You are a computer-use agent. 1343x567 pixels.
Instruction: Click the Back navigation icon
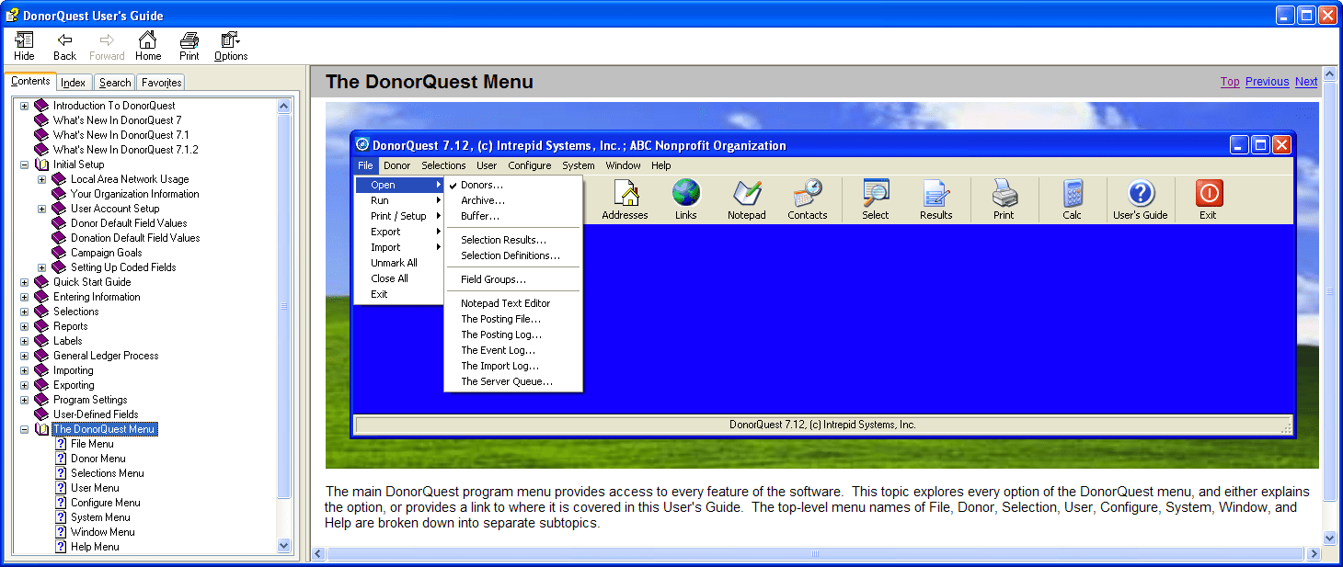click(x=63, y=41)
